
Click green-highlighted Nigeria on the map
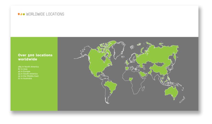[131, 79]
